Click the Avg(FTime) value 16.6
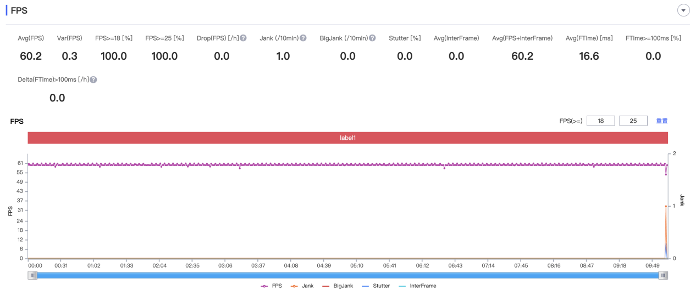Image resolution: width=690 pixels, height=290 pixels. pyautogui.click(x=589, y=56)
